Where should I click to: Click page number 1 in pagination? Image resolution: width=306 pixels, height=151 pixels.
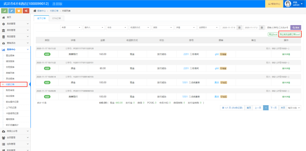[266, 108]
